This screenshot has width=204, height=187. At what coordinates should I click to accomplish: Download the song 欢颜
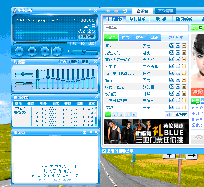(184, 107)
